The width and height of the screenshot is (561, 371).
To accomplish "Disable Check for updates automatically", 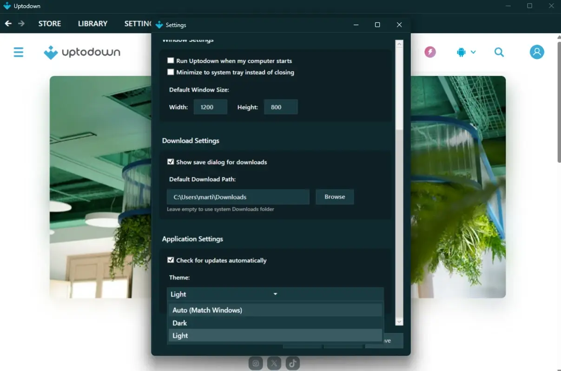I will pyautogui.click(x=171, y=260).
